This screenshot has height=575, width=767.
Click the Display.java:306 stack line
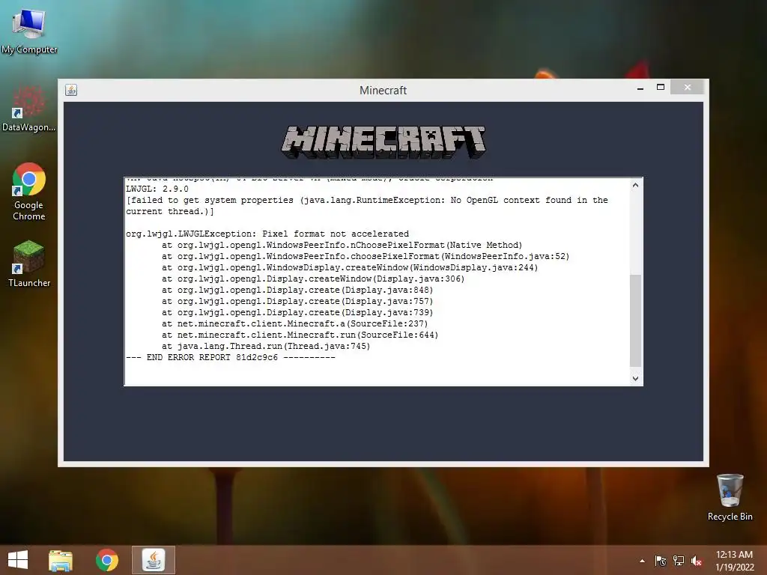pyautogui.click(x=313, y=279)
